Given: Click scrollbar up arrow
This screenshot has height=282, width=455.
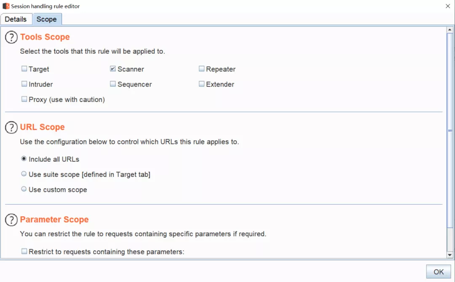Looking at the screenshot, I should (450, 29).
